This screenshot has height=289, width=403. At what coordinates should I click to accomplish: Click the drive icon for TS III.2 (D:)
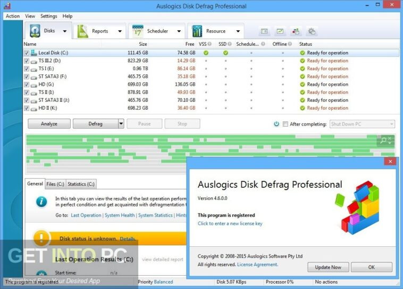pyautogui.click(x=33, y=61)
